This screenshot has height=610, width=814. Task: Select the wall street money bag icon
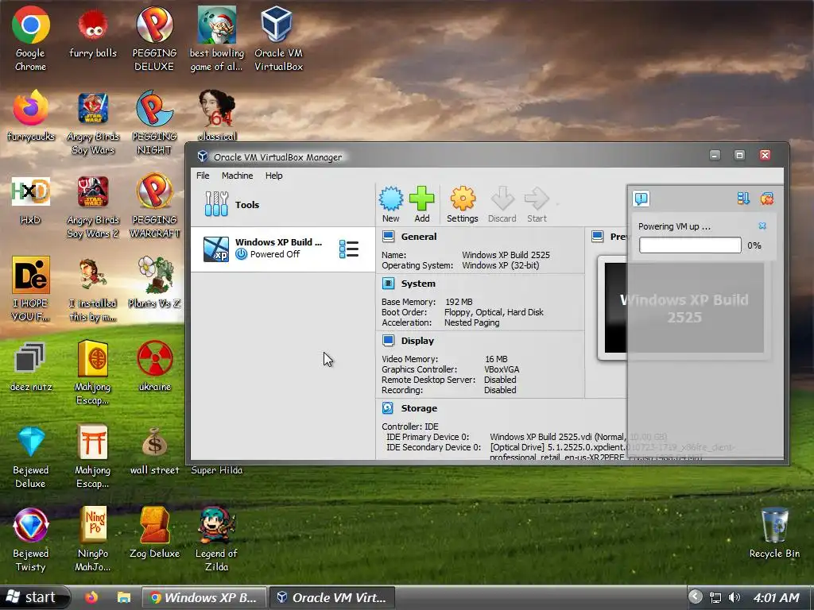point(154,451)
